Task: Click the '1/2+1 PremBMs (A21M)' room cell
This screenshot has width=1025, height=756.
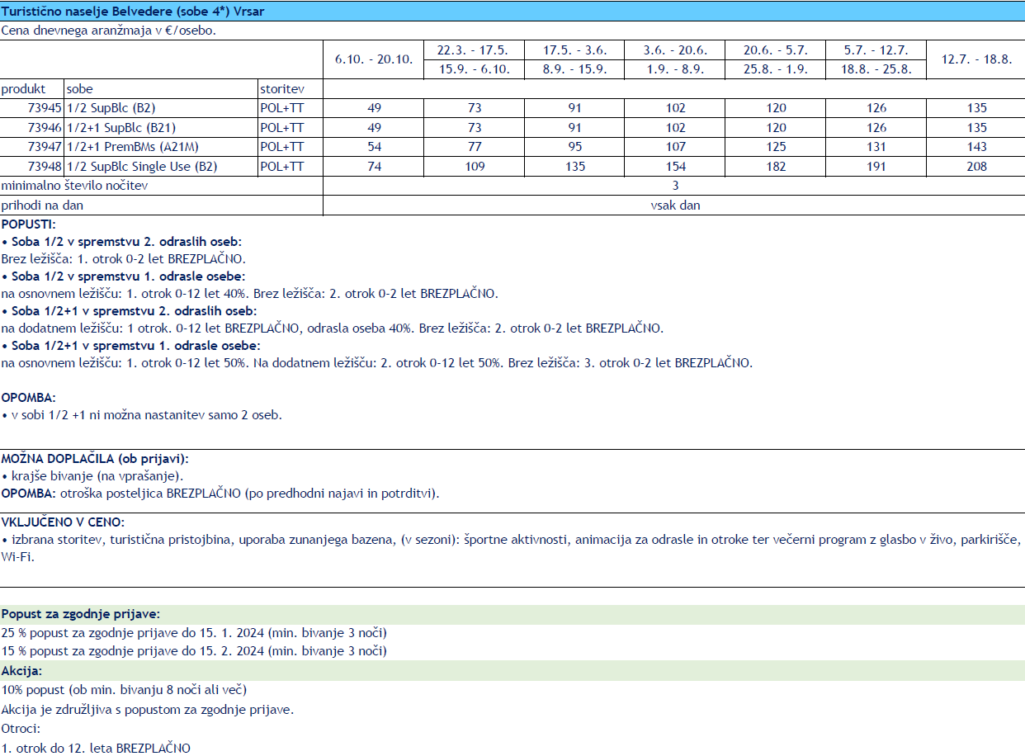Action: pos(133,147)
